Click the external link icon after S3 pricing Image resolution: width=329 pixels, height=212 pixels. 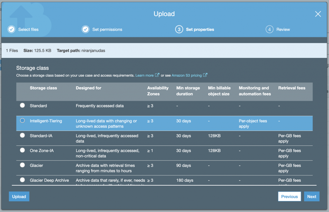(205, 75)
